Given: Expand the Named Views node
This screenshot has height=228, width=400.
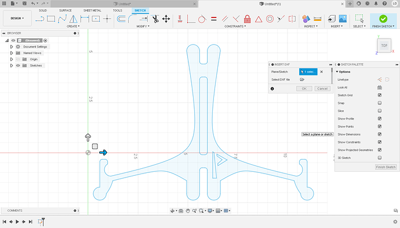Looking at the screenshot, I should 12,53.
